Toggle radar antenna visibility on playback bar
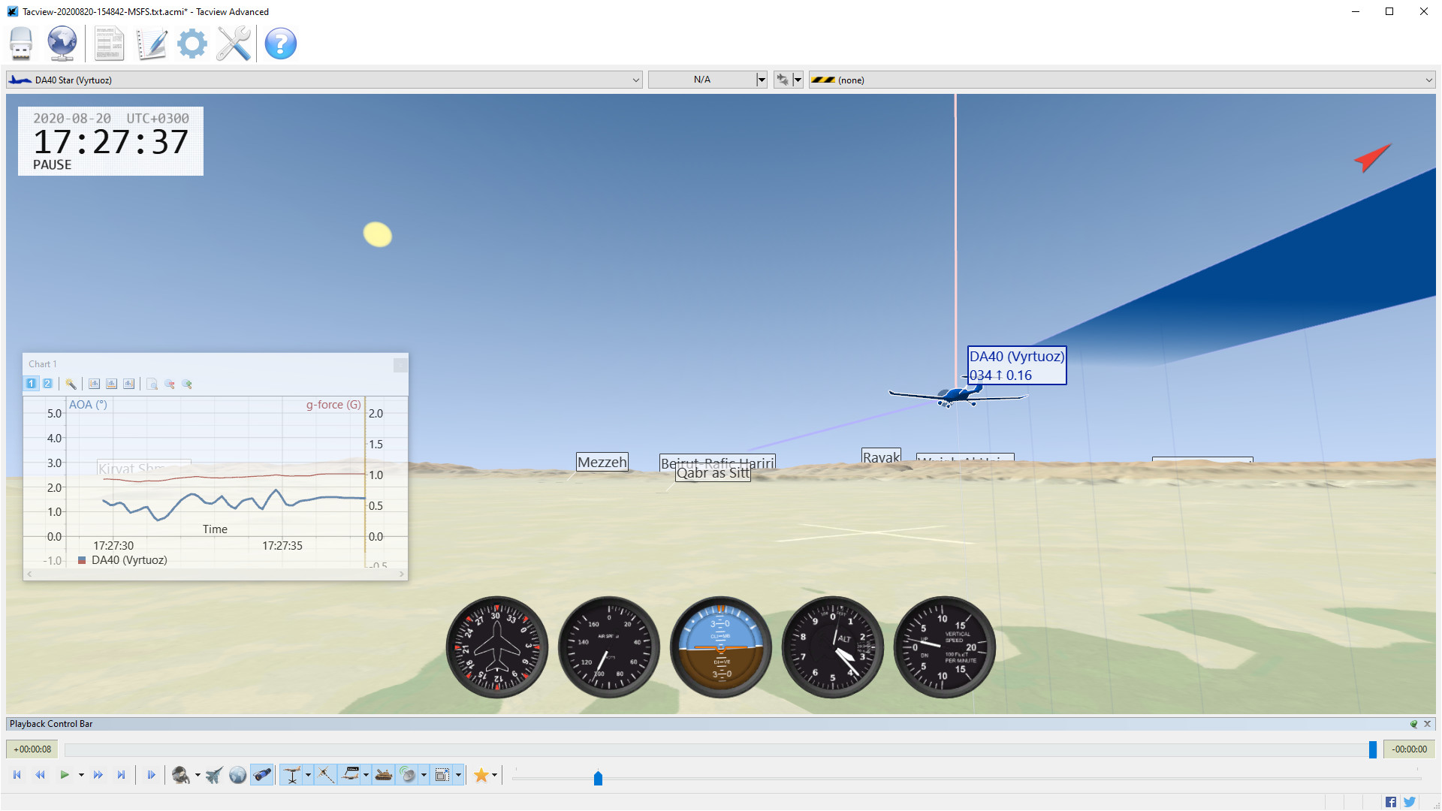Screen dimensions: 1442x811 point(408,774)
